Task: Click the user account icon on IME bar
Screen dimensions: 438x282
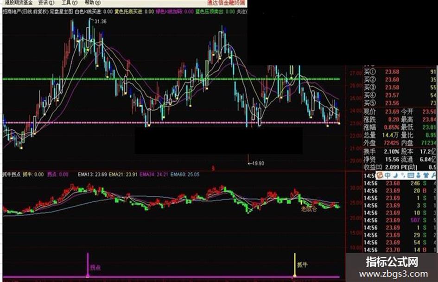Action: click(x=418, y=175)
